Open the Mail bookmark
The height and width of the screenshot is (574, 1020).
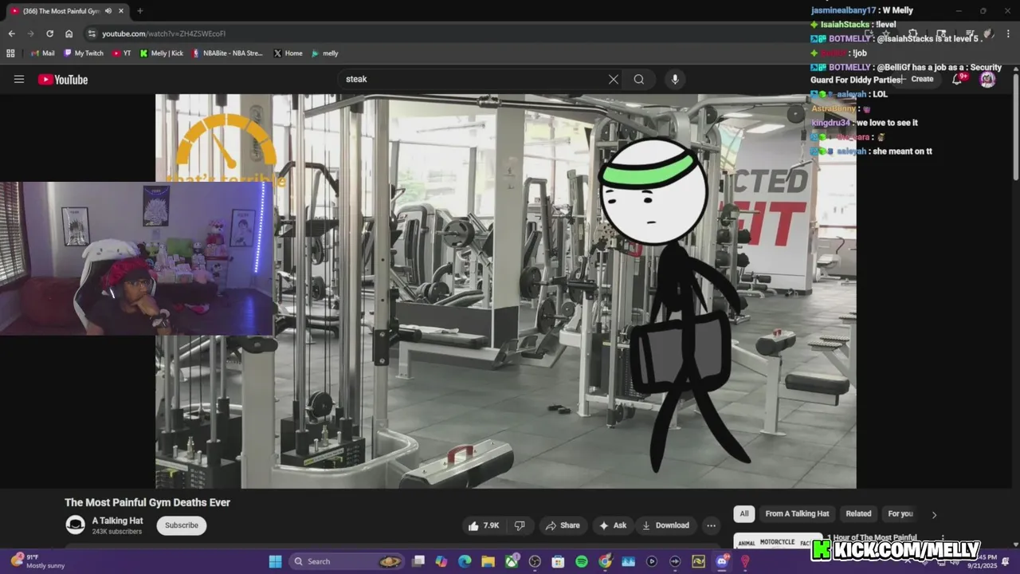(x=42, y=53)
